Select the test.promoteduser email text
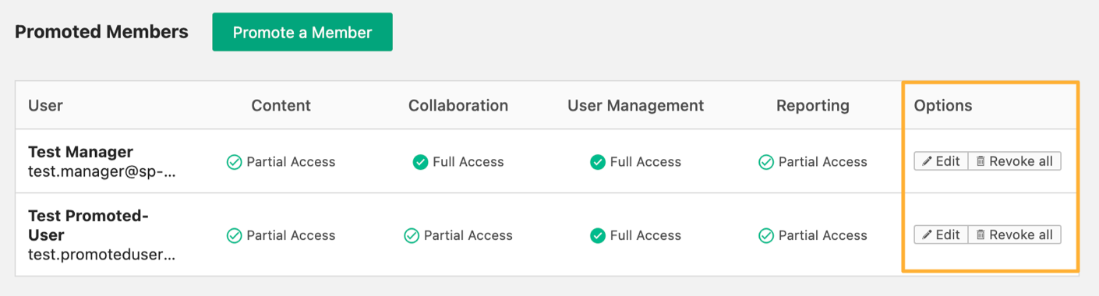This screenshot has width=1099, height=296. pos(101,255)
